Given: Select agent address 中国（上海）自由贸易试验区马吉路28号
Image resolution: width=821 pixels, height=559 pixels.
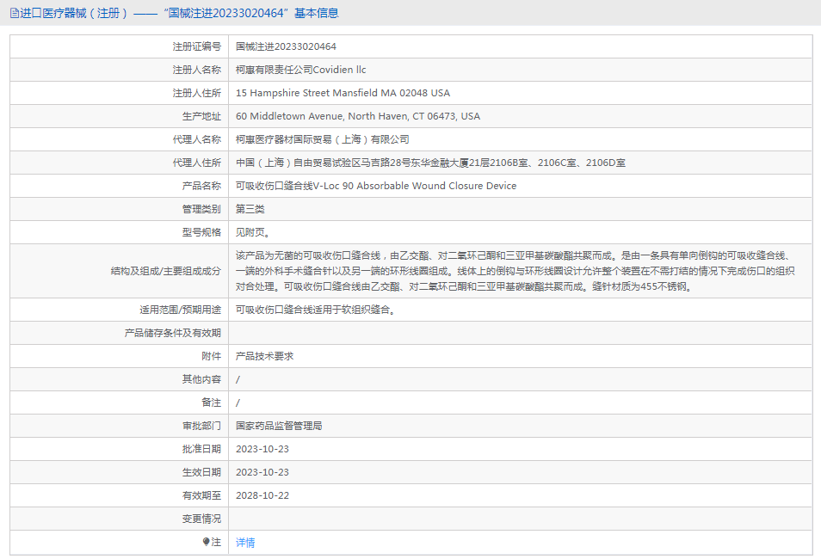Looking at the screenshot, I should (323, 163).
